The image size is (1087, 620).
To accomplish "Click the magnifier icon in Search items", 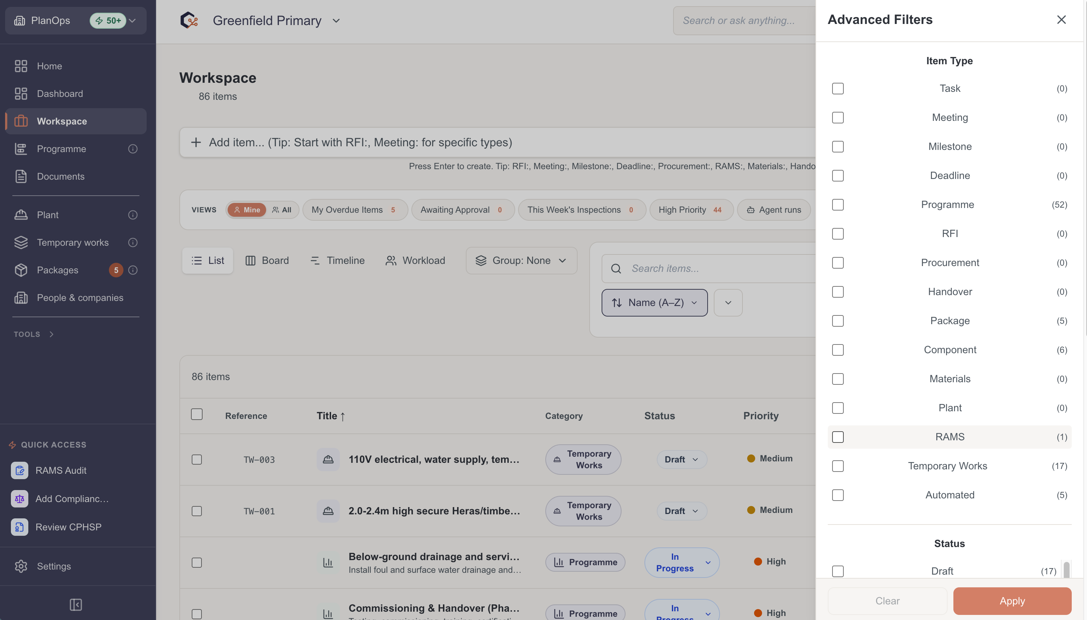I will 616,268.
